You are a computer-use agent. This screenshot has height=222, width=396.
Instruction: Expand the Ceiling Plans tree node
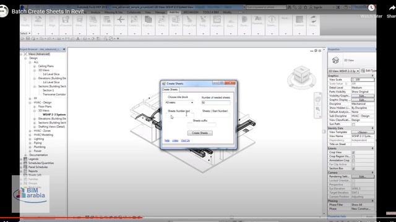pyautogui.click(x=35, y=66)
